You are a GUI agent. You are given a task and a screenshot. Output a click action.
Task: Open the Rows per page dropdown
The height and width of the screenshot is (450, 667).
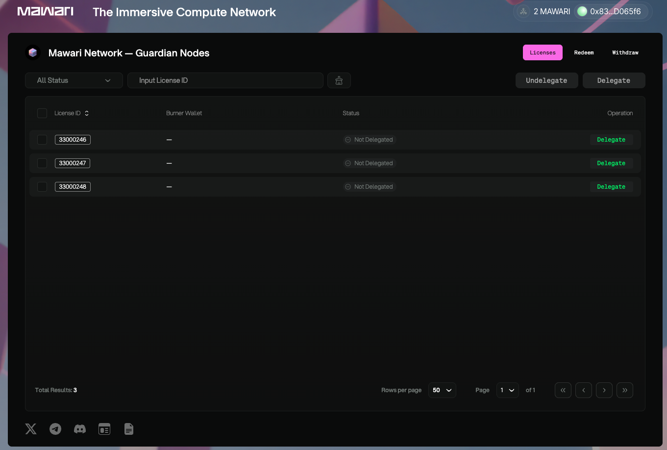coord(442,390)
